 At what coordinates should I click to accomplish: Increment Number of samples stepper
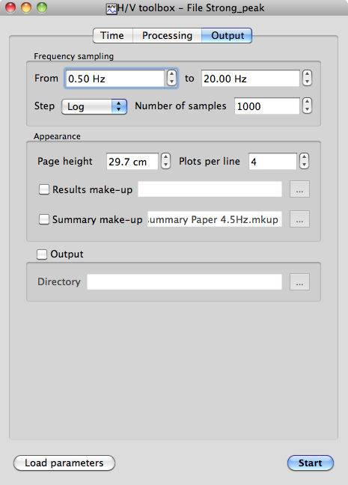pos(307,102)
